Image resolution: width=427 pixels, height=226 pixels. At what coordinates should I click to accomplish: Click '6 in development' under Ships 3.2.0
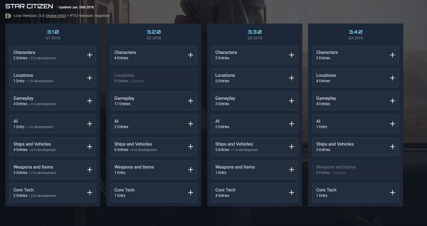tap(145, 150)
